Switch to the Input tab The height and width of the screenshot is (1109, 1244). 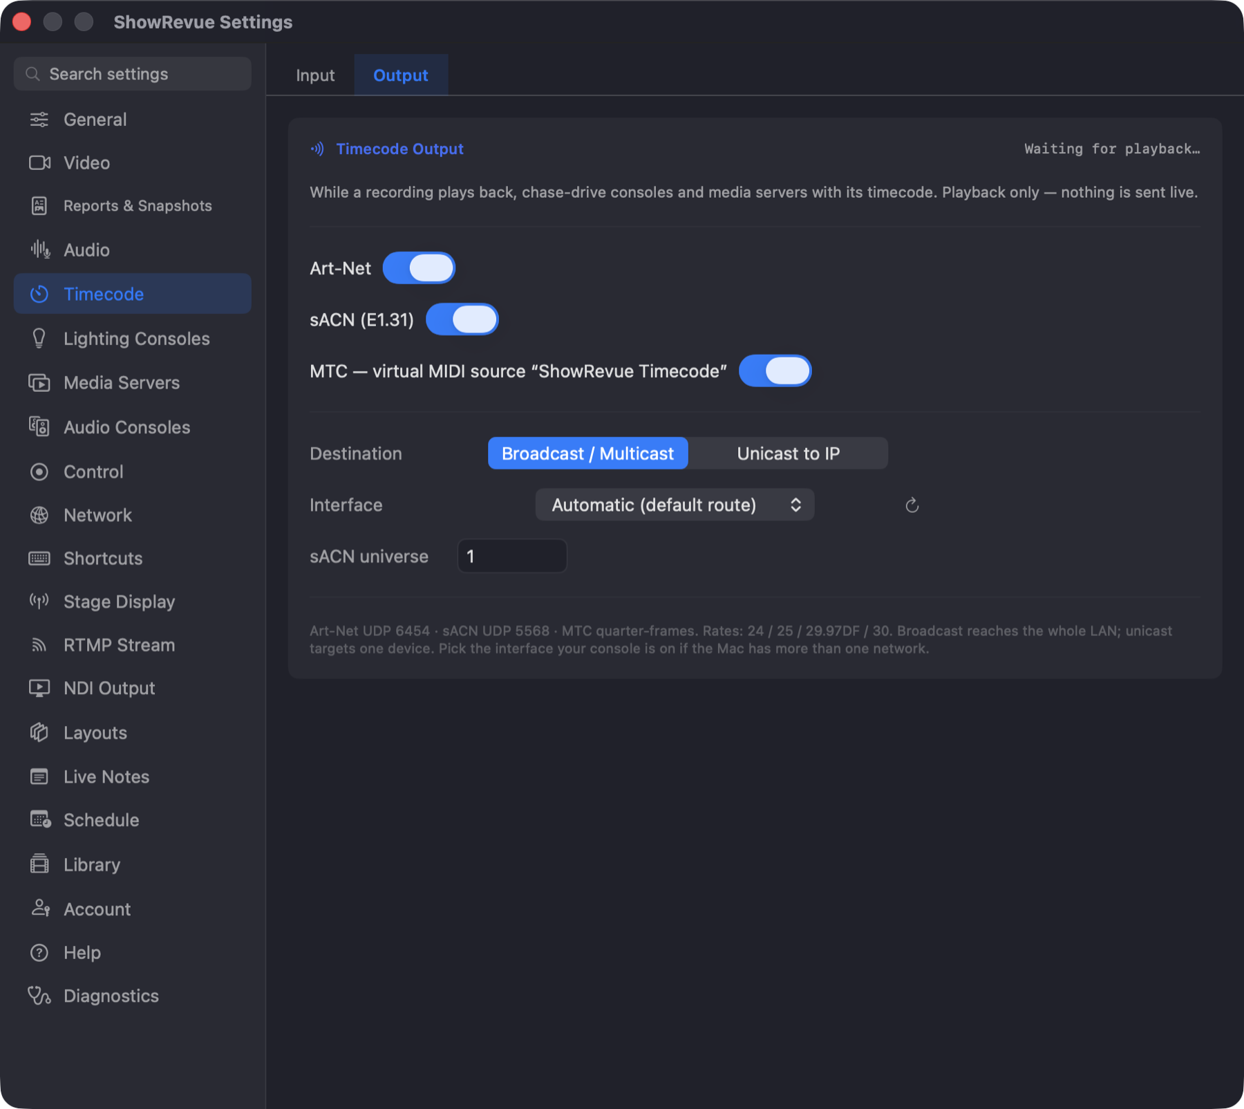coord(315,75)
